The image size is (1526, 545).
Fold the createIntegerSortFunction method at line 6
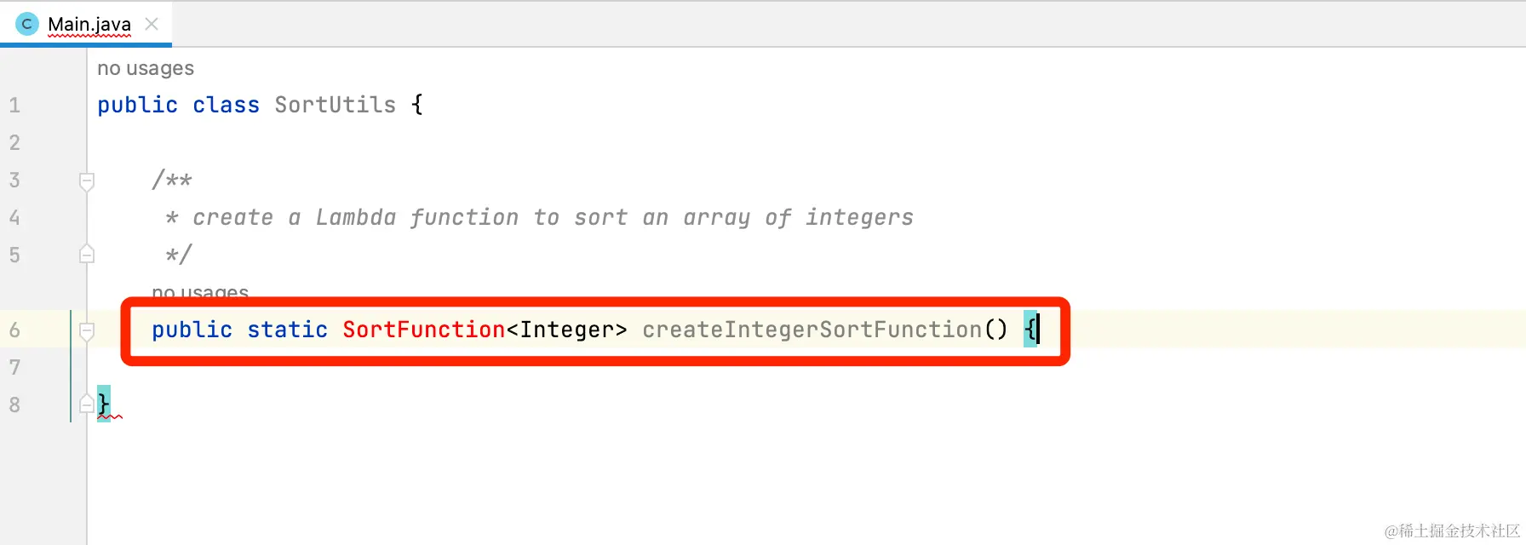pyautogui.click(x=87, y=330)
